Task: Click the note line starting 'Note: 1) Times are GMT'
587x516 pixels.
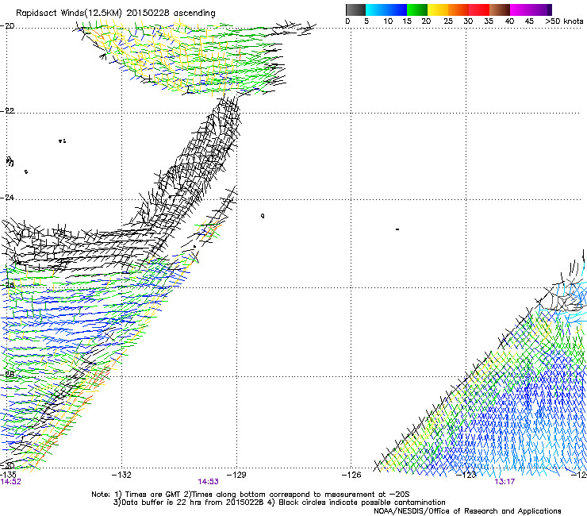Action: coord(251,495)
